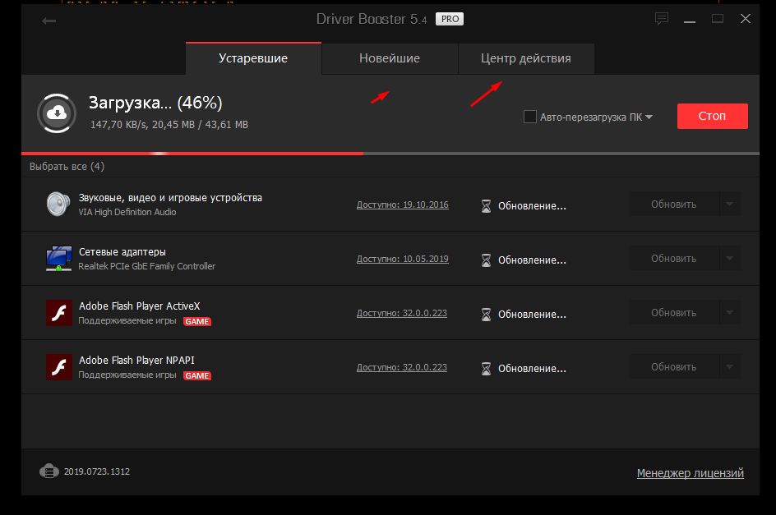The height and width of the screenshot is (515, 776).
Task: Click GAME badge on Flash NPAPI
Action: (x=197, y=376)
